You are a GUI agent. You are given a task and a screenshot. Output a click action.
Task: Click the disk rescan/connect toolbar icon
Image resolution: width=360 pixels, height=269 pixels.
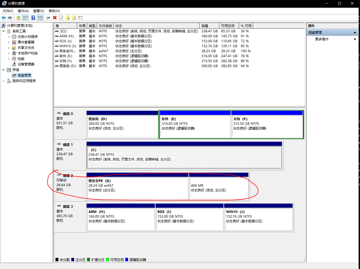(x=48, y=18)
